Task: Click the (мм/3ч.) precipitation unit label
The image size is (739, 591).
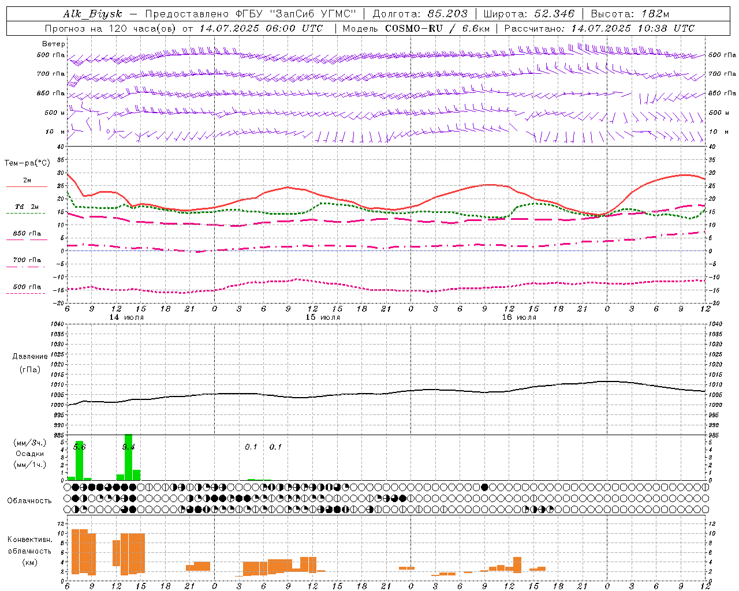Action: 29,443
